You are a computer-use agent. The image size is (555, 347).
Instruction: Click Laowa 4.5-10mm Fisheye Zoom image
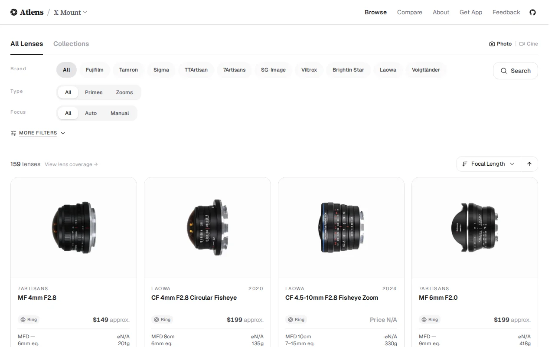(x=341, y=228)
